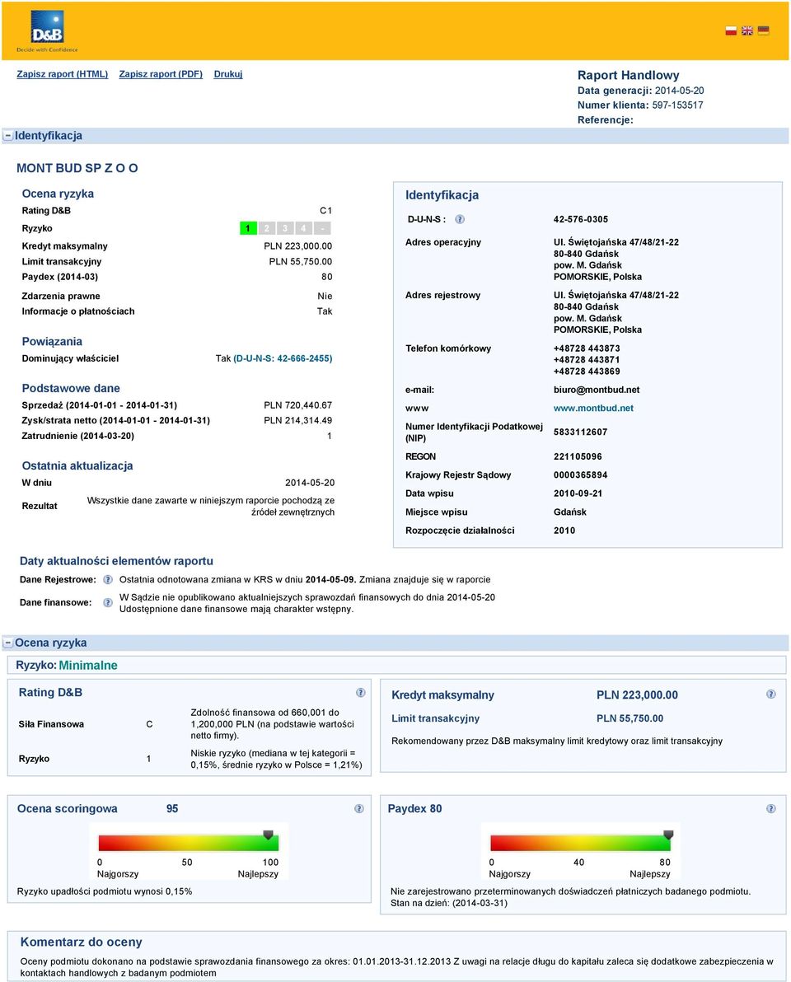Click phone number +48728 443869
This screenshot has width=791, height=982.
pyautogui.click(x=586, y=372)
